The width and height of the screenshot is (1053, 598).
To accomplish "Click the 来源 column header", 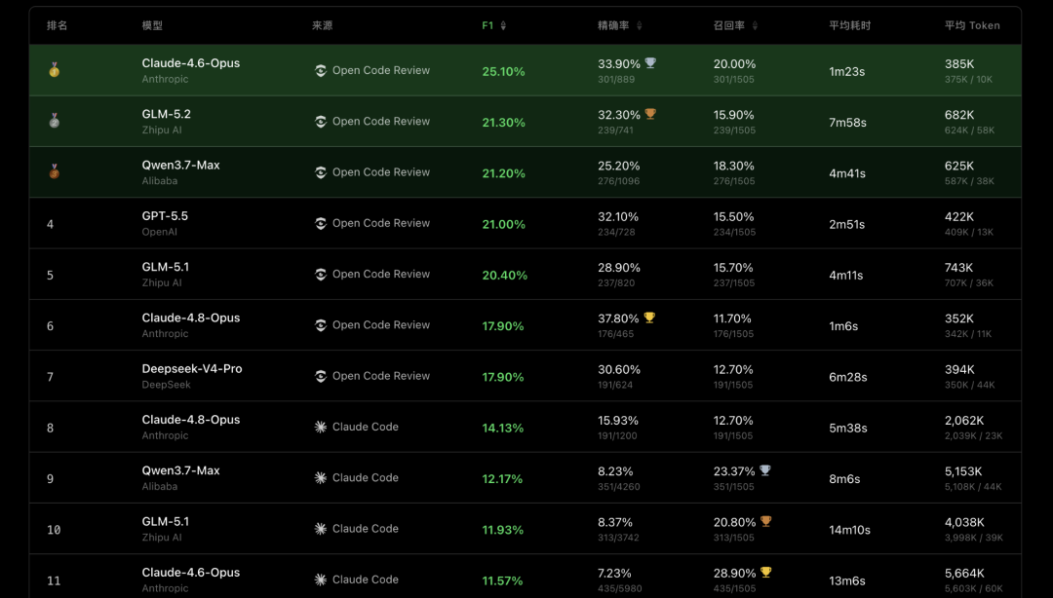I will (323, 25).
